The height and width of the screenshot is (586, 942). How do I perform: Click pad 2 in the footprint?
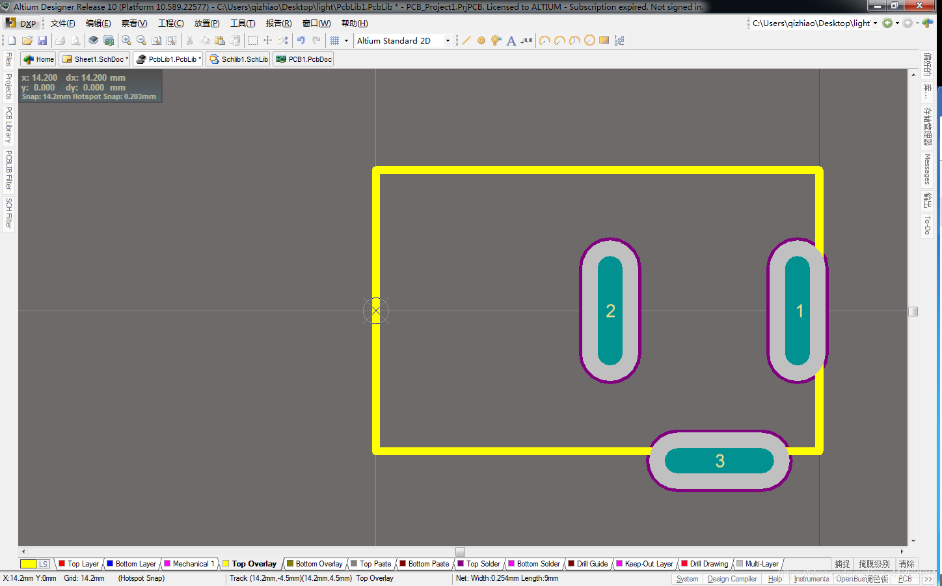tap(610, 311)
